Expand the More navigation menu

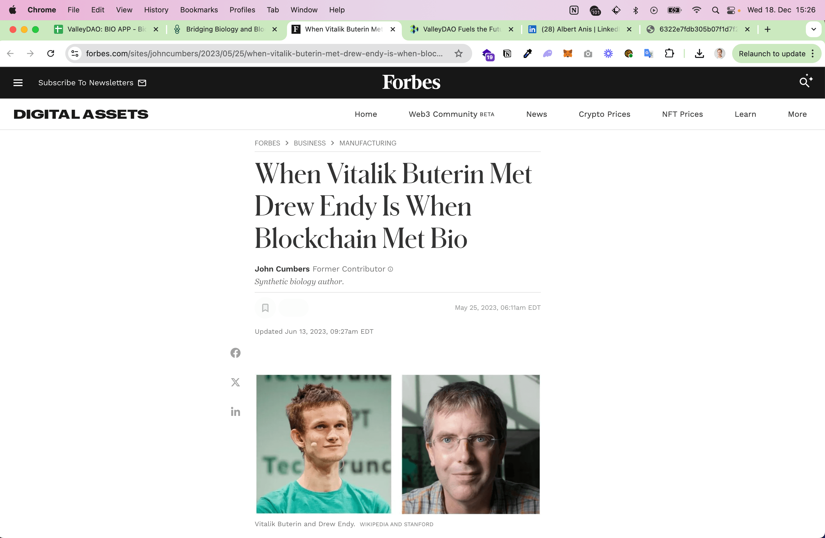point(797,114)
